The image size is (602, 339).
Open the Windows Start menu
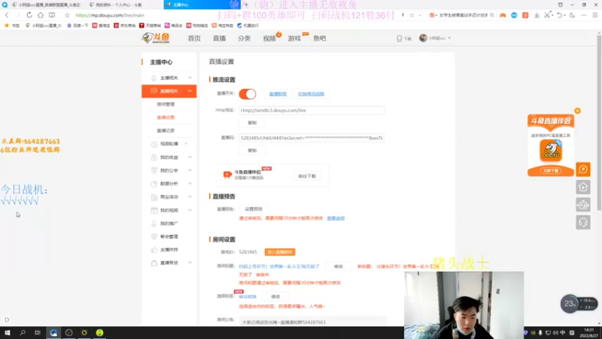8,333
